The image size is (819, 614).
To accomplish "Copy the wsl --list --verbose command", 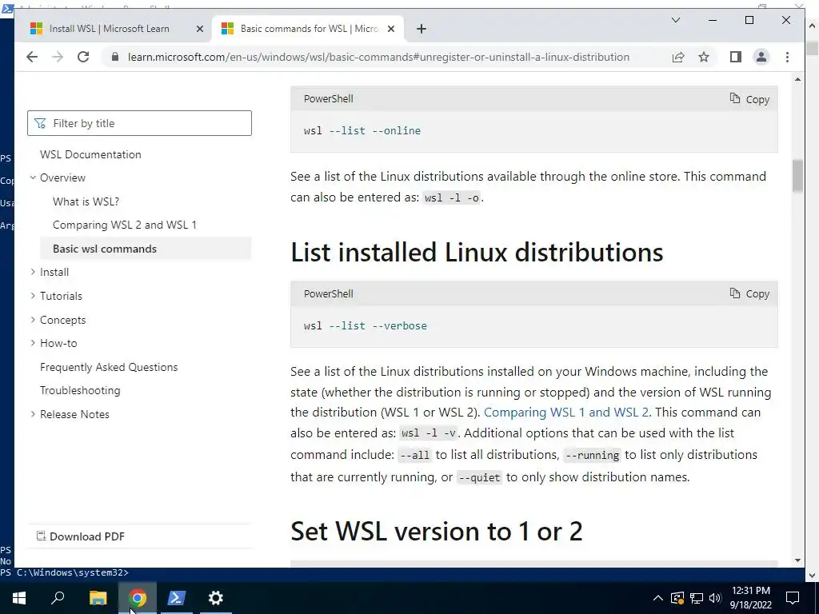I will [749, 293].
